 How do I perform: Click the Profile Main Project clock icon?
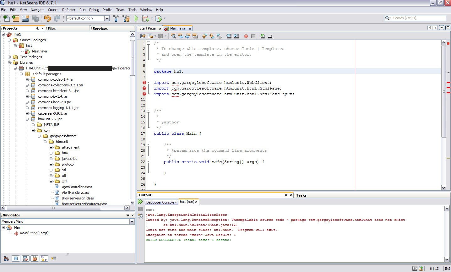[158, 18]
